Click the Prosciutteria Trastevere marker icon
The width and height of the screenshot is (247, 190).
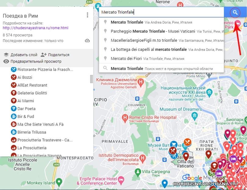(14, 140)
